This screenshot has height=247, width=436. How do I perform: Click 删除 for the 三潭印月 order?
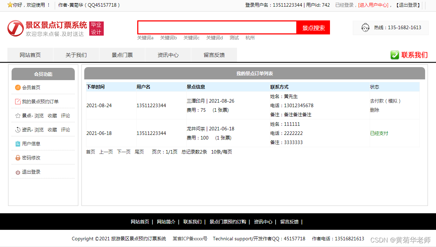click(x=375, y=110)
